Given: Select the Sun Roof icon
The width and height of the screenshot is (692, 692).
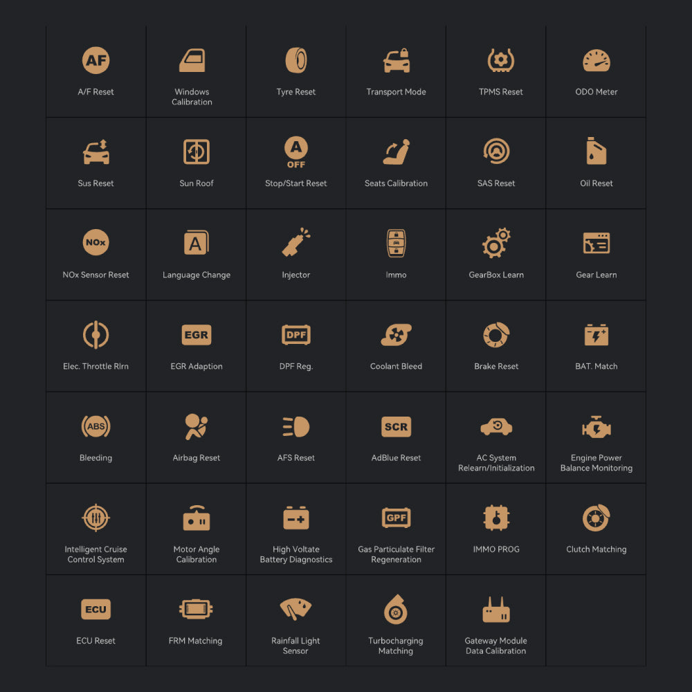Looking at the screenshot, I should point(196,152).
